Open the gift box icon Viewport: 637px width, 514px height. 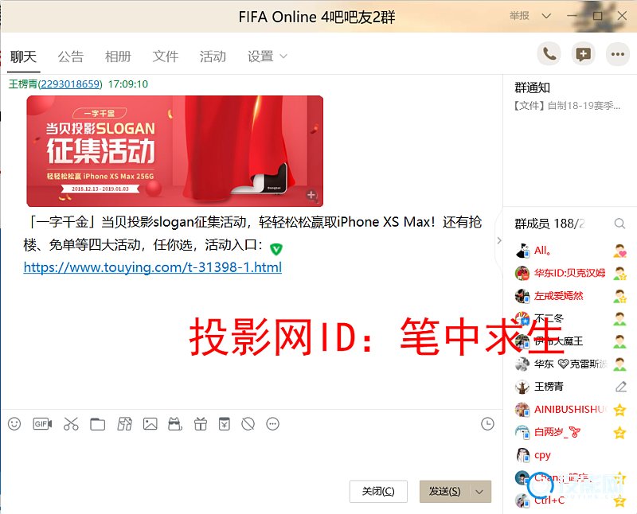pyautogui.click(x=201, y=424)
